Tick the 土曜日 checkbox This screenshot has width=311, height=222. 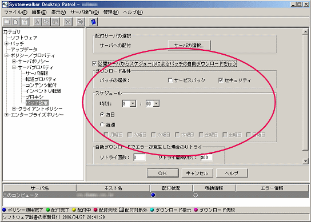point(225,135)
